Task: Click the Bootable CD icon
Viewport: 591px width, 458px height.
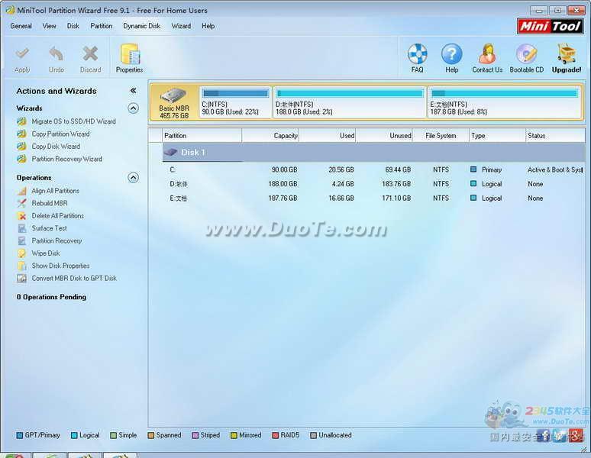Action: [x=527, y=54]
